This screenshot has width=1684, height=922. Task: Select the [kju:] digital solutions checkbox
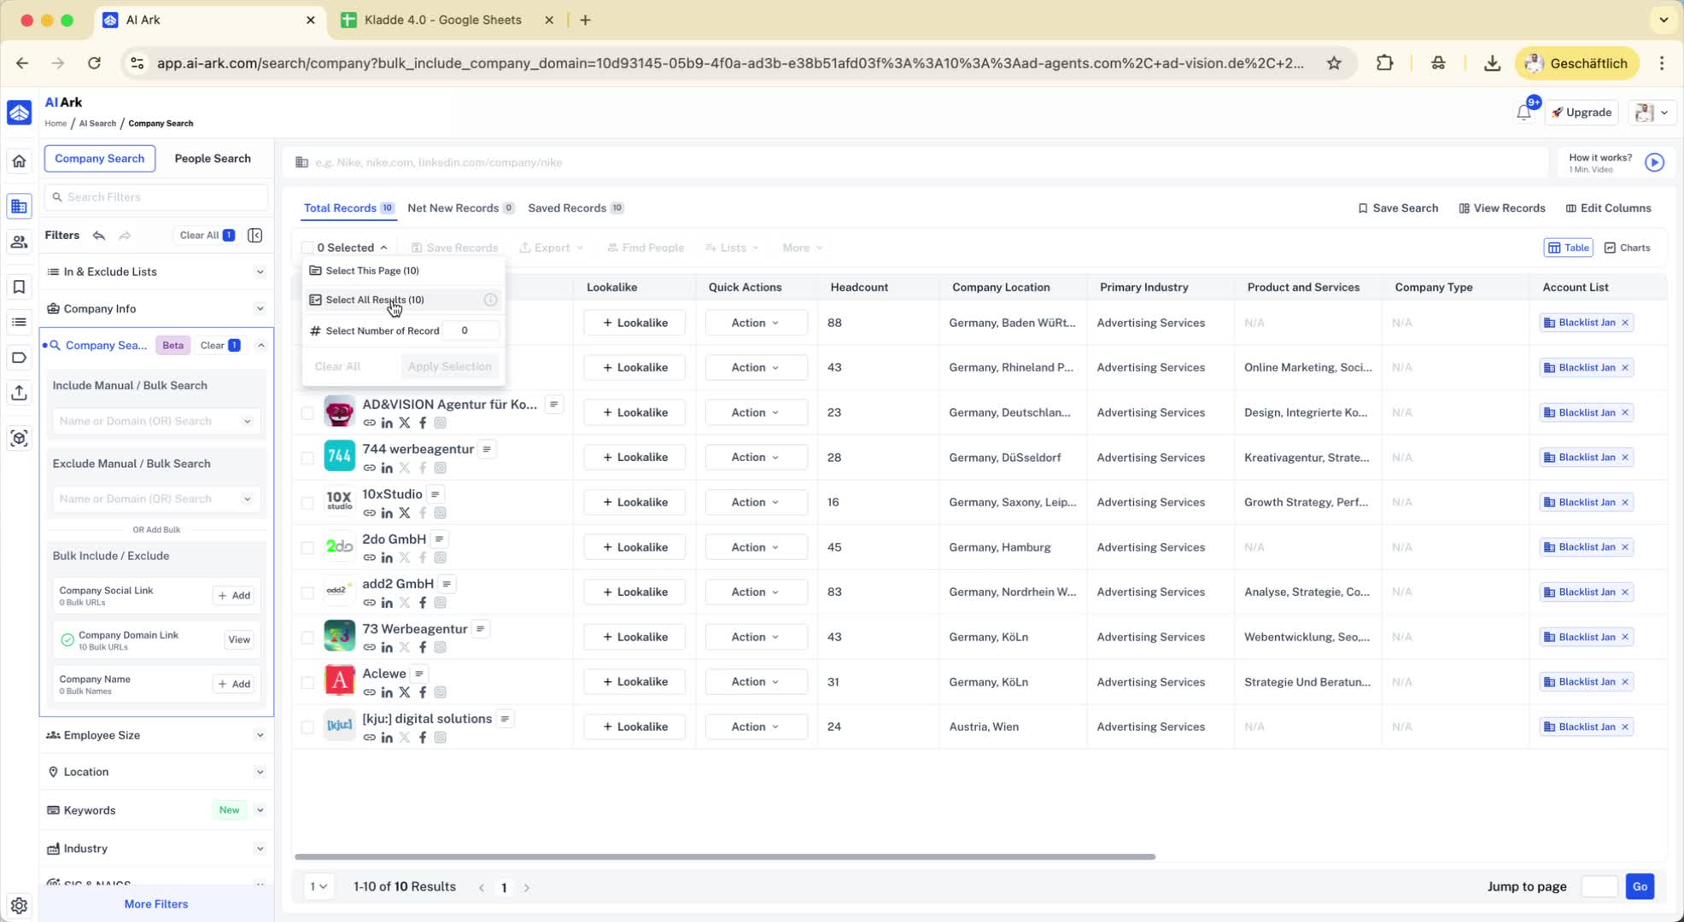pyautogui.click(x=307, y=727)
